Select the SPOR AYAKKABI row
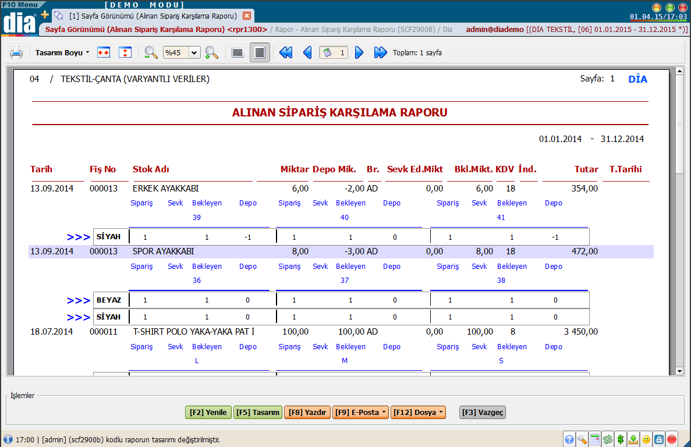 [x=341, y=251]
